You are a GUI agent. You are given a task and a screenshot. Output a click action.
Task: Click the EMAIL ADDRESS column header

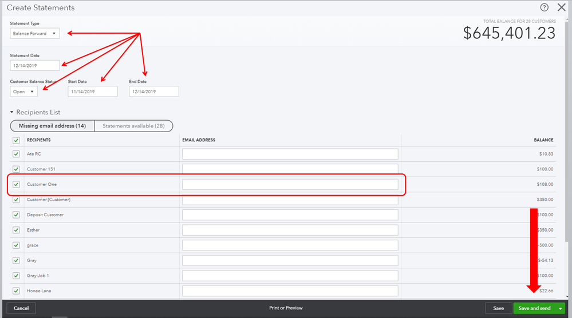pos(199,140)
